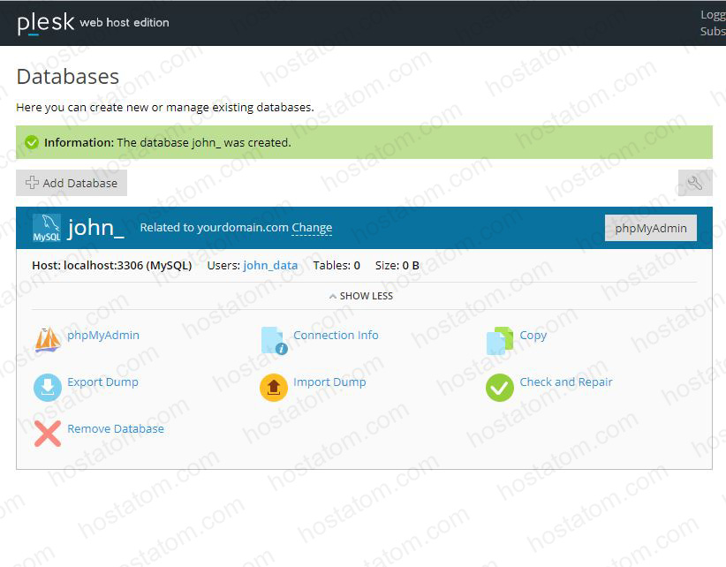Click the Subscription link in the header
The width and height of the screenshot is (726, 567).
tap(712, 31)
